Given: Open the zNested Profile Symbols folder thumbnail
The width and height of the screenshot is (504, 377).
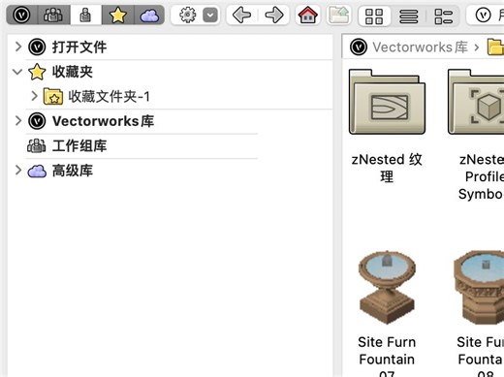Looking at the screenshot, I should tap(476, 102).
